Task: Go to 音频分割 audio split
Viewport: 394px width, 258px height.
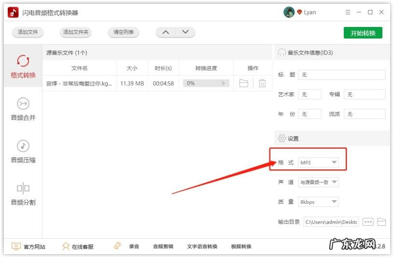Action: [x=23, y=193]
